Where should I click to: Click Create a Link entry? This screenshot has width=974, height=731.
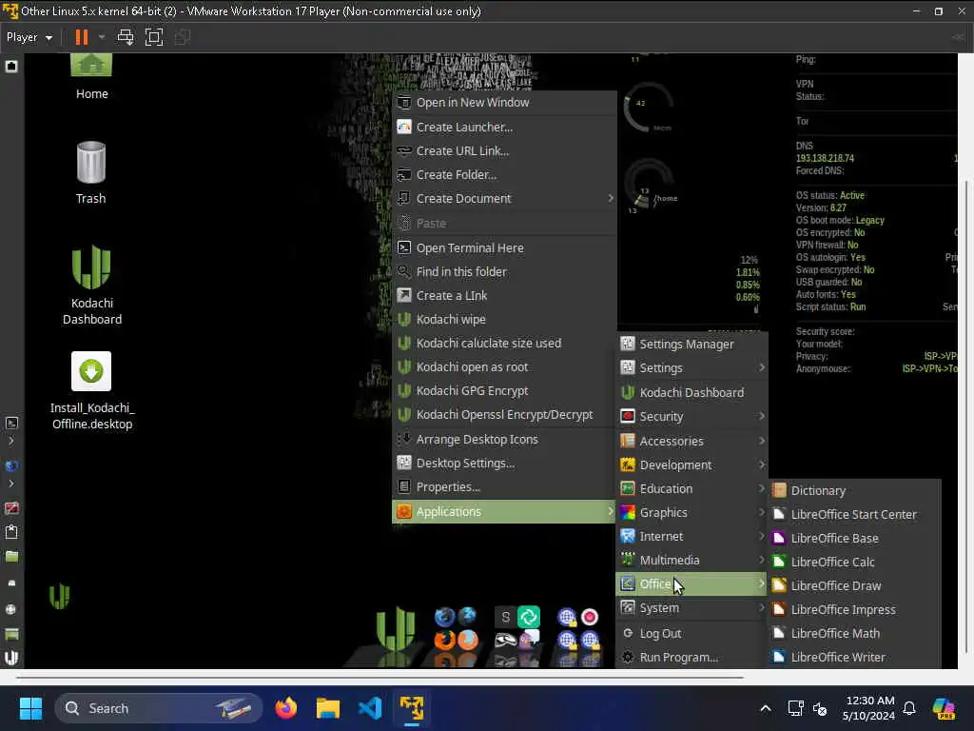(504, 296)
